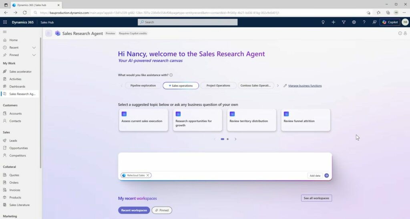Click the info icon at top right of canvas
Image resolution: width=410 pixels, height=219 pixels.
[400, 34]
